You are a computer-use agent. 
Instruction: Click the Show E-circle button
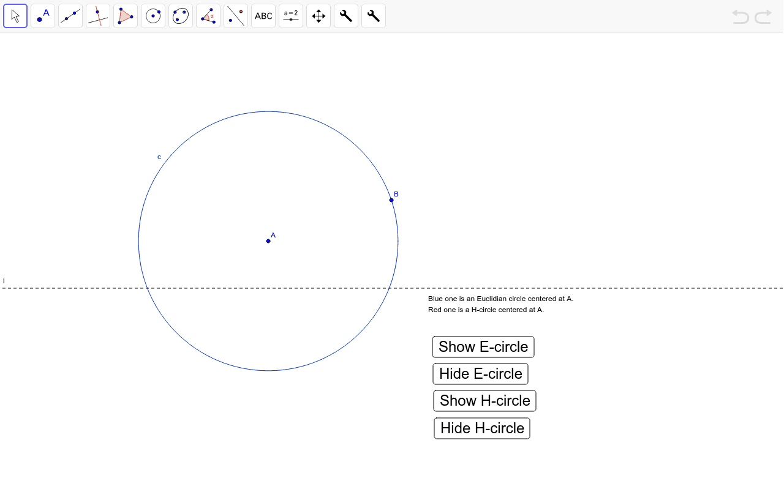pyautogui.click(x=483, y=347)
